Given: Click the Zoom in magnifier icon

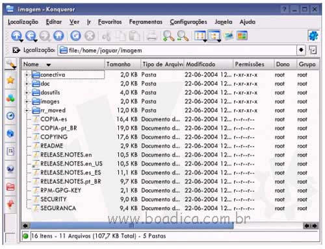Looking at the screenshot, I should [x=168, y=36].
